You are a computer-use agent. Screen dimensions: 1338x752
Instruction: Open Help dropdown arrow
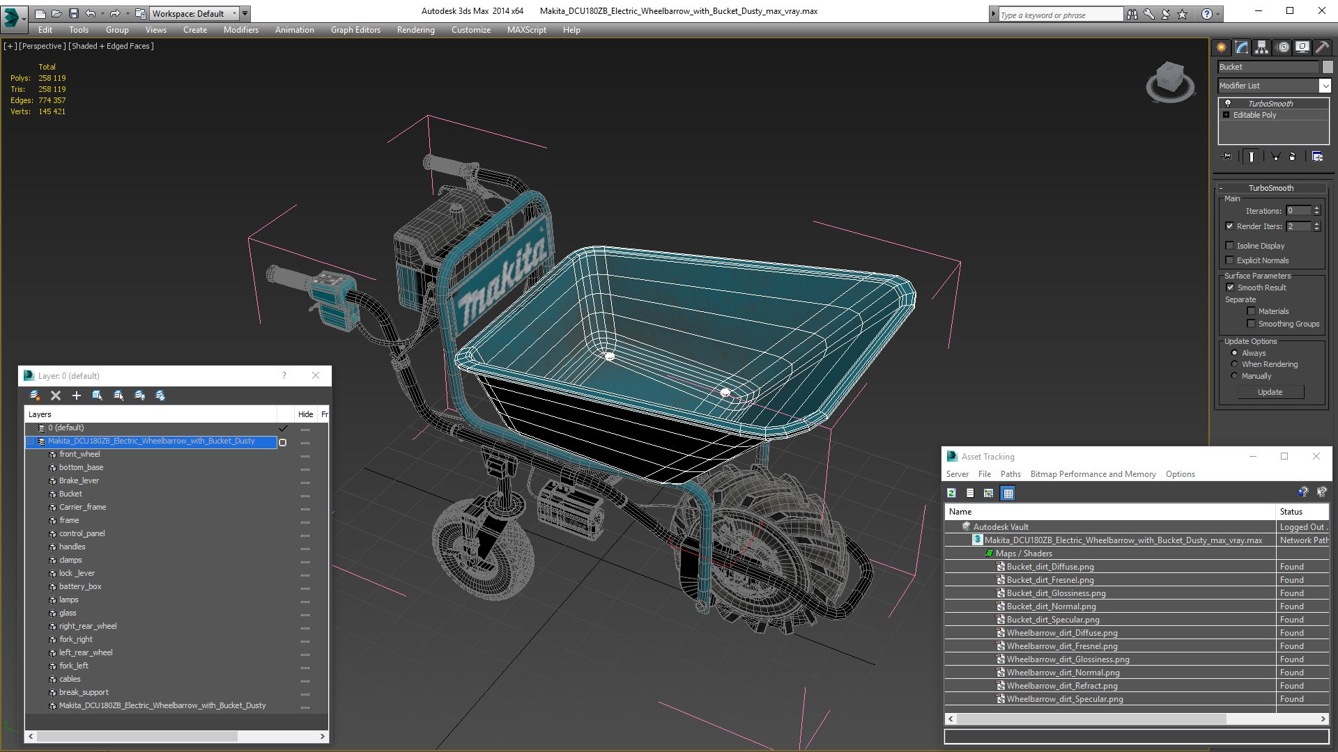click(x=1217, y=14)
